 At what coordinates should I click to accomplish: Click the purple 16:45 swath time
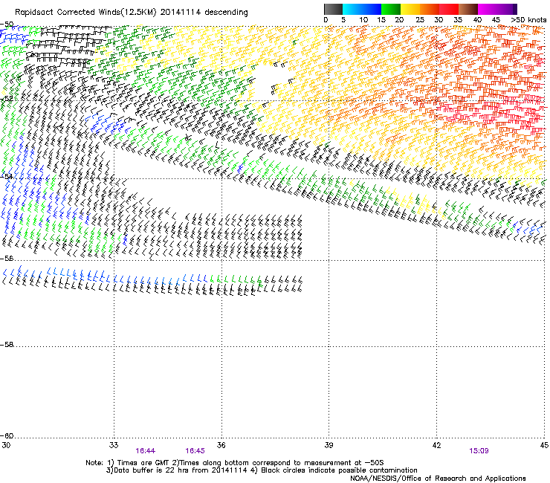(x=195, y=451)
